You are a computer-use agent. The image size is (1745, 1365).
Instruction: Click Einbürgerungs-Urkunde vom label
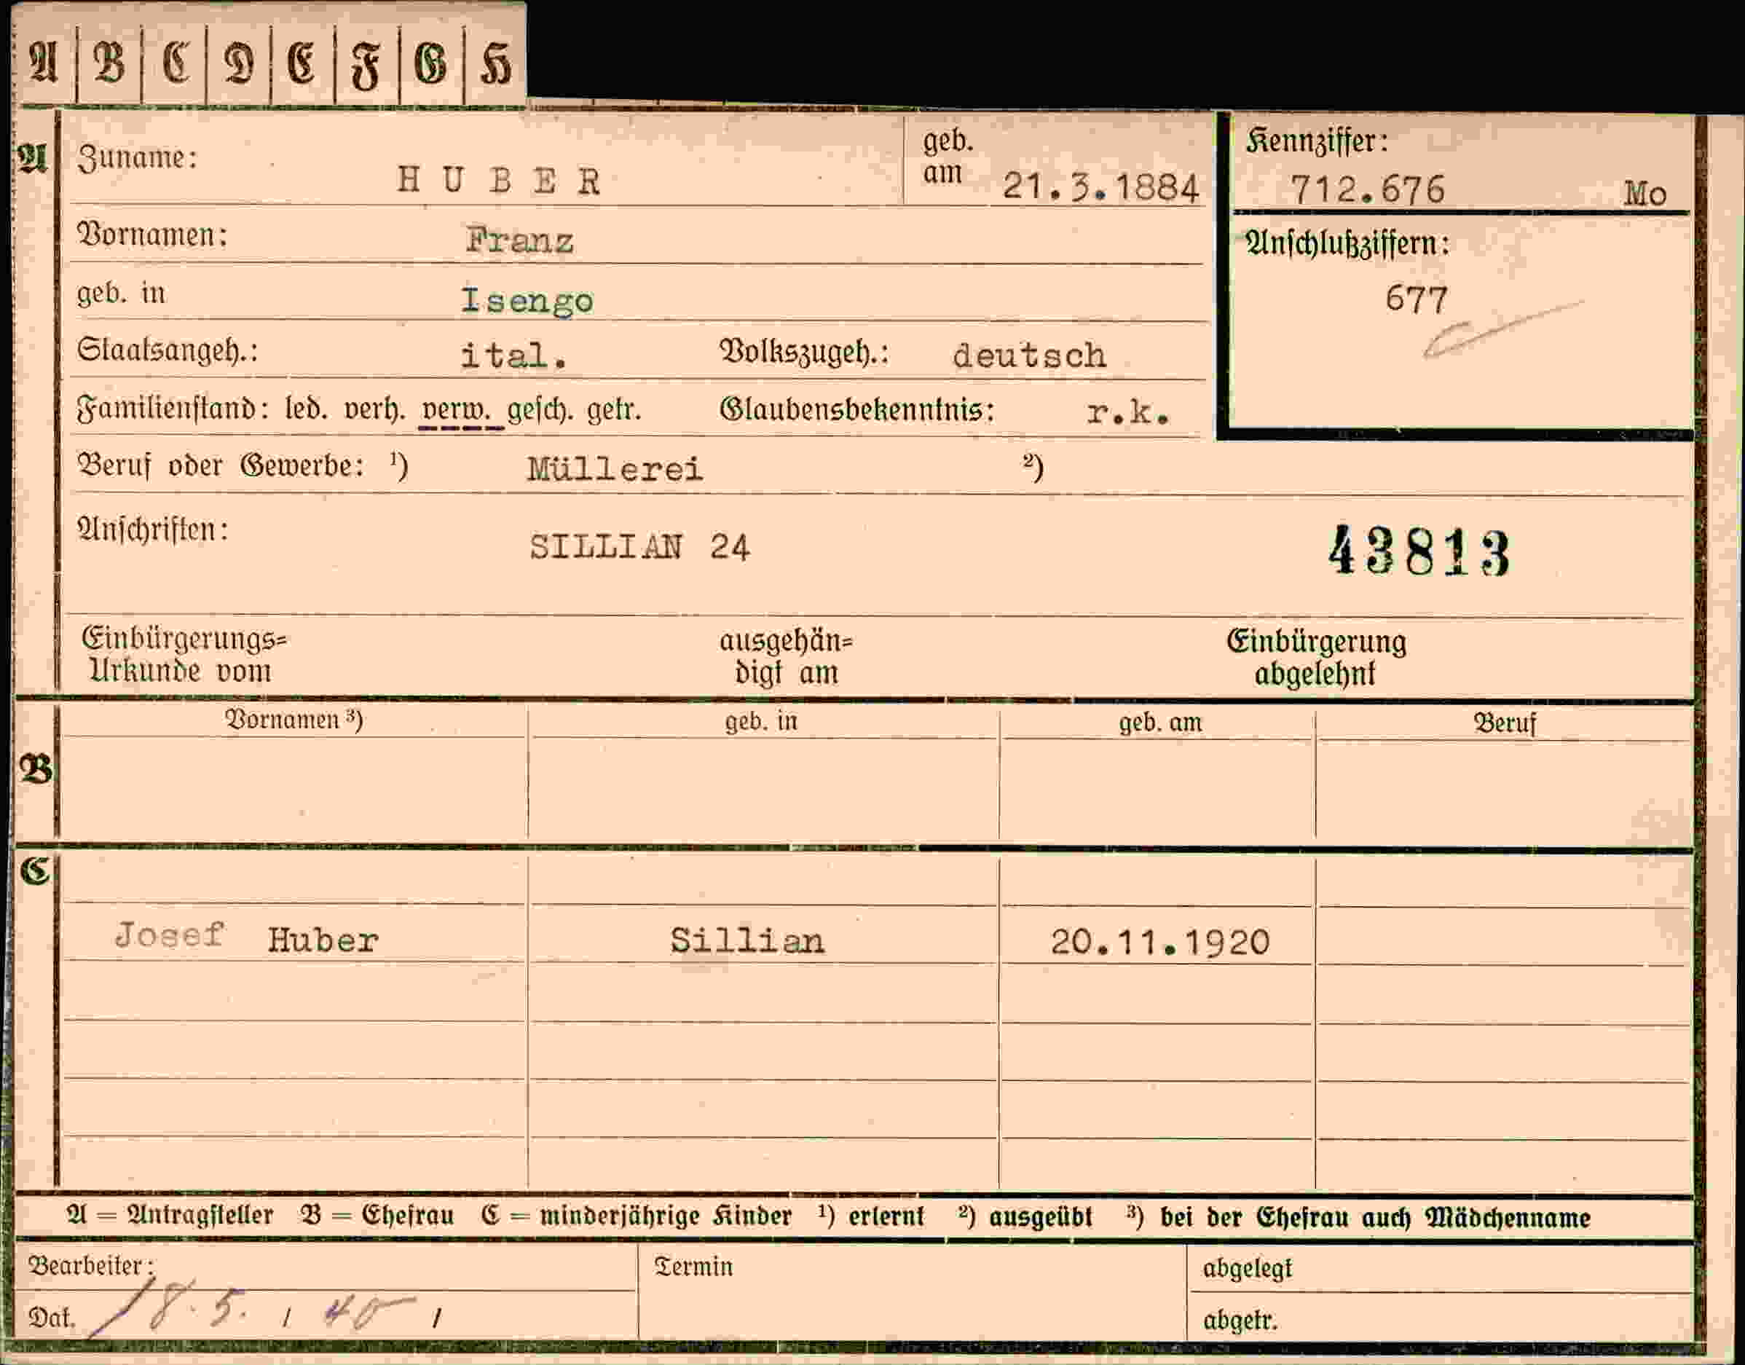tap(184, 656)
